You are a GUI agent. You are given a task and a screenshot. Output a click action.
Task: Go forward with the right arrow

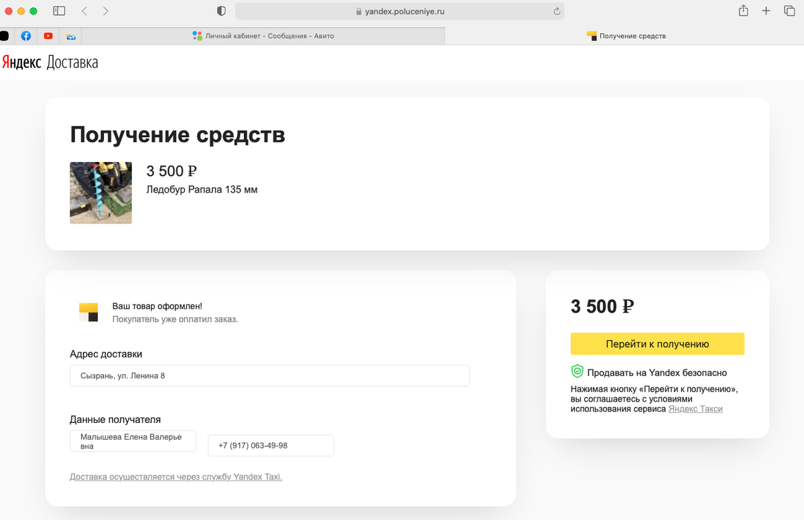[x=106, y=11]
